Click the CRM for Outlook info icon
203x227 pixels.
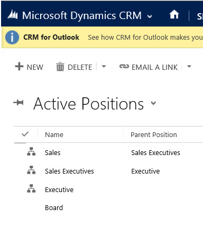point(12,37)
